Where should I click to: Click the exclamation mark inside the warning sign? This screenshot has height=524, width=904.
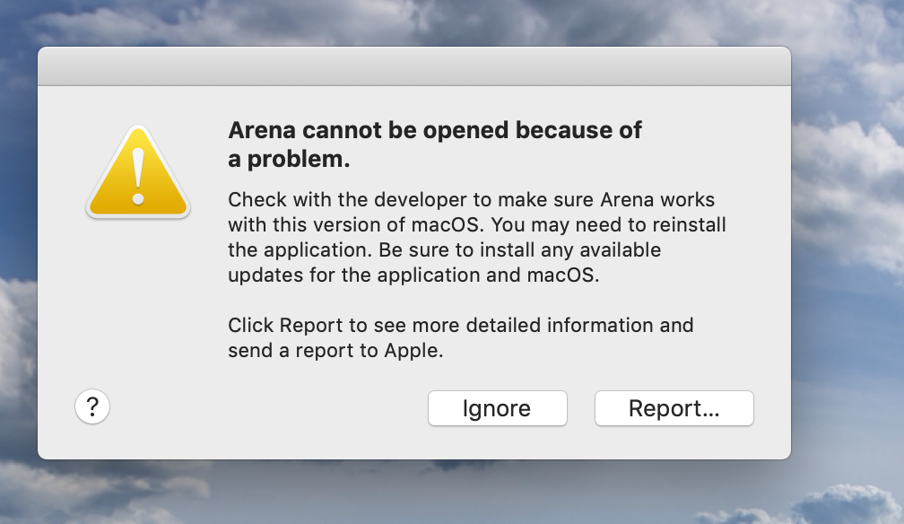tap(137, 176)
